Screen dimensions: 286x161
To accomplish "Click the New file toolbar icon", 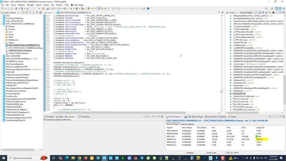I will click(x=2, y=8).
